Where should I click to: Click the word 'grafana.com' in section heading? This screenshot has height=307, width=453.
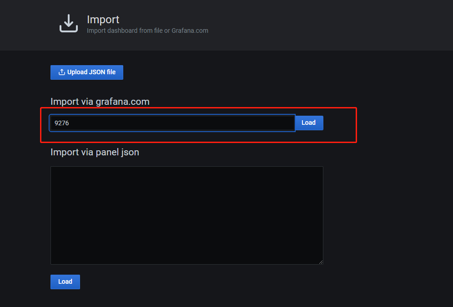[122, 102]
